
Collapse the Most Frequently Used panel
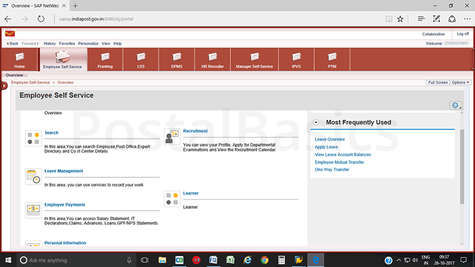point(316,122)
